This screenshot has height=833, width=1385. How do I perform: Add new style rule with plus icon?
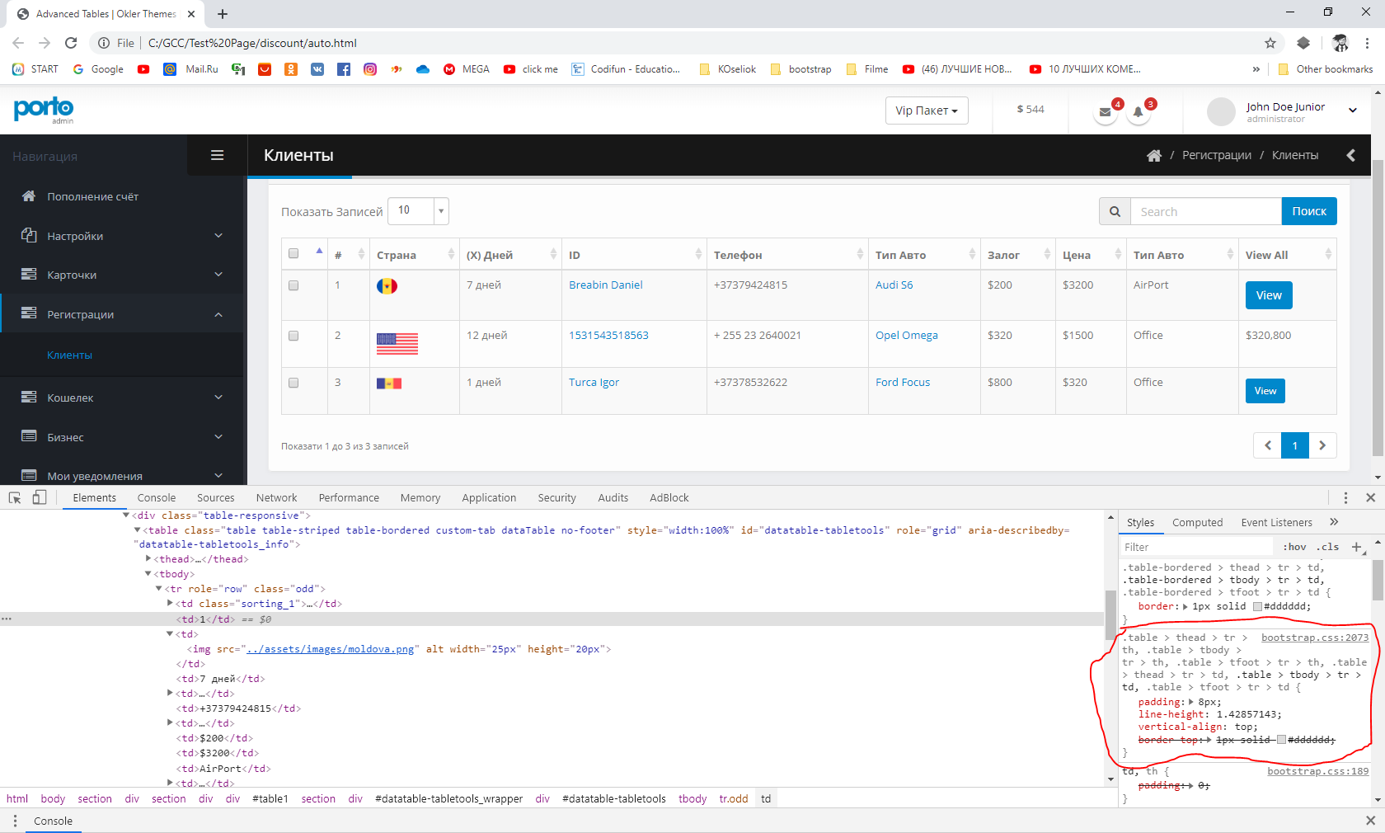(1356, 546)
